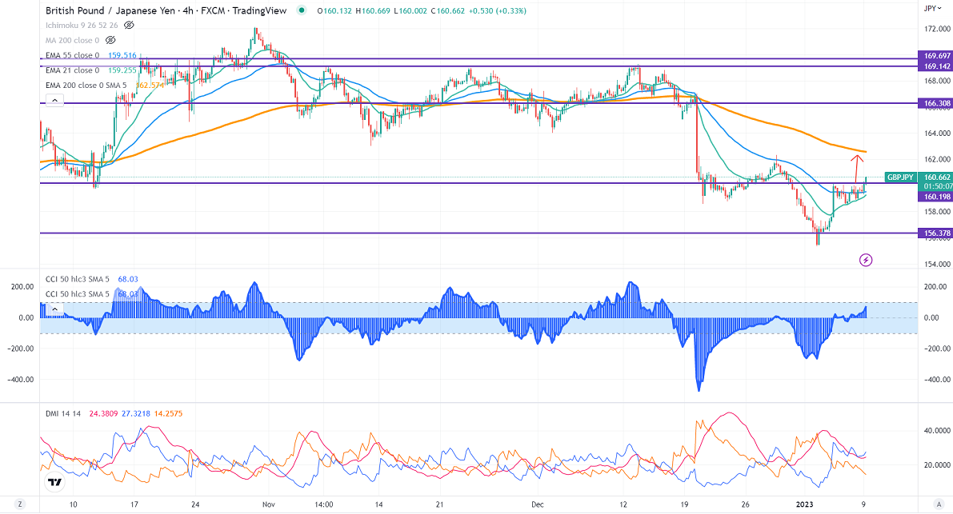Click the change value +0.530 (+0.33%)
Screen dimensions: 953x514
click(x=498, y=11)
